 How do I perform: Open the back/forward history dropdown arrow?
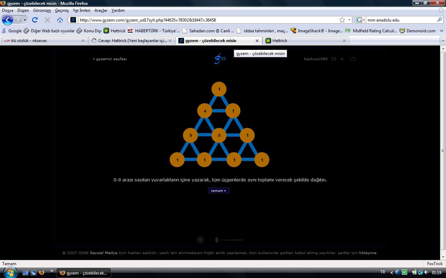[25, 20]
